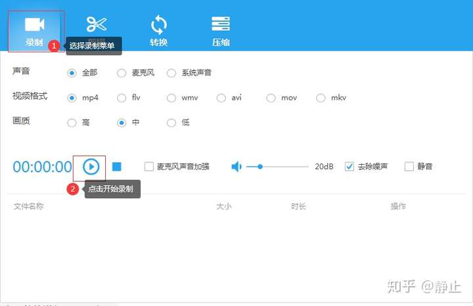Viewport: 473px width, 306px height.
Task: Click the 00:00:00 timer display
Action: pyautogui.click(x=42, y=167)
